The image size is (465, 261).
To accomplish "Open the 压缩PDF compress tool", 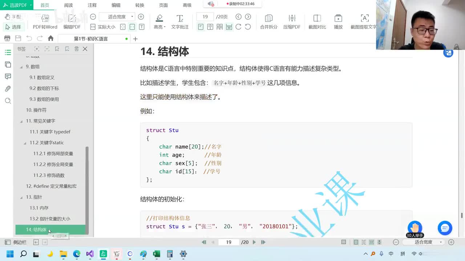I will tap(292, 22).
